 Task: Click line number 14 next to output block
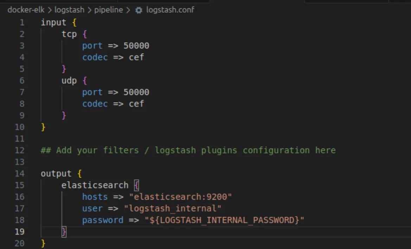click(20, 173)
